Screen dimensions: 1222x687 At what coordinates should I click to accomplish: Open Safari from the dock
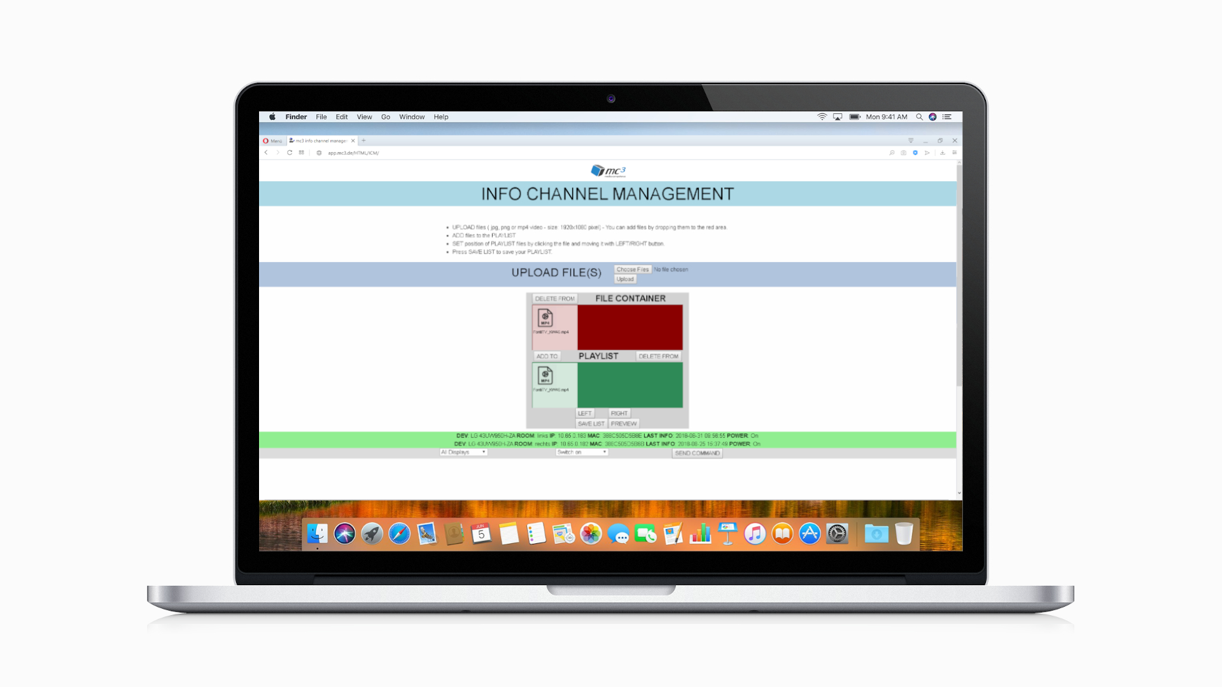click(x=400, y=534)
